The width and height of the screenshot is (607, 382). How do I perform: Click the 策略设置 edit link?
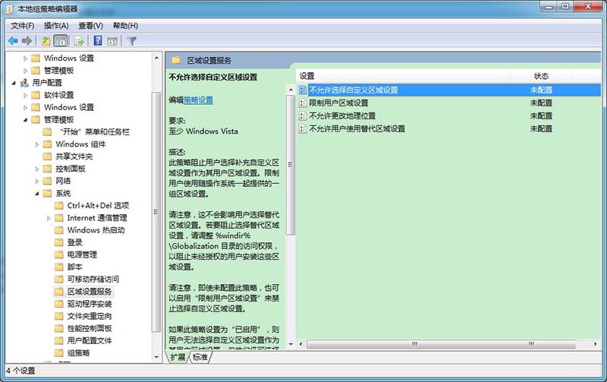click(x=198, y=99)
